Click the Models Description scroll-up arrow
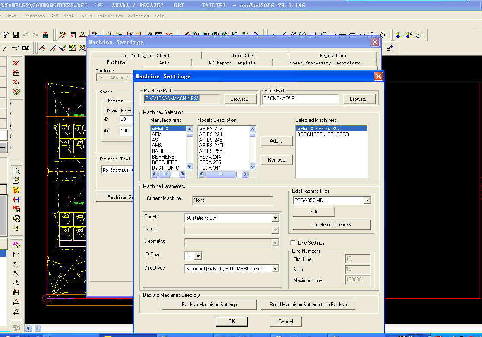This screenshot has height=337, width=482. (x=252, y=129)
